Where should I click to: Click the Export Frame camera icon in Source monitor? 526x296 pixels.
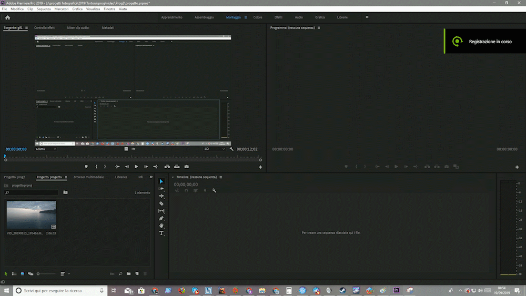point(186,167)
